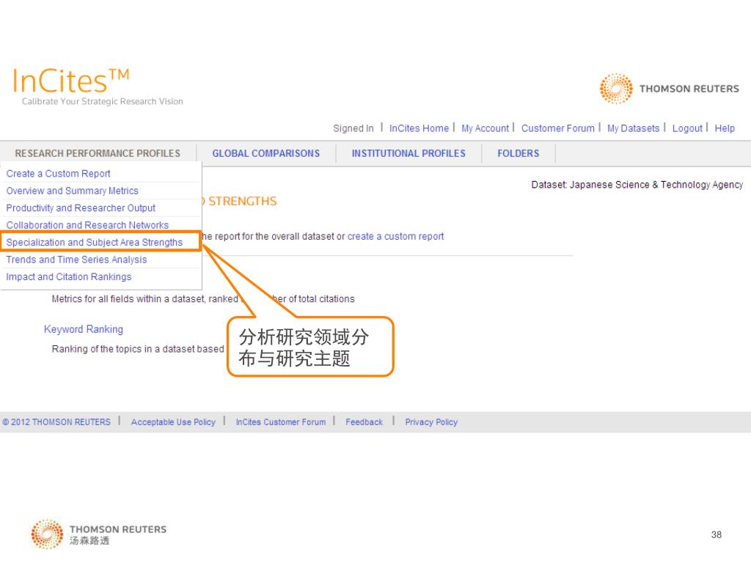This screenshot has height=563, width=751.
Task: Click the create a custom report link
Action: click(x=395, y=236)
